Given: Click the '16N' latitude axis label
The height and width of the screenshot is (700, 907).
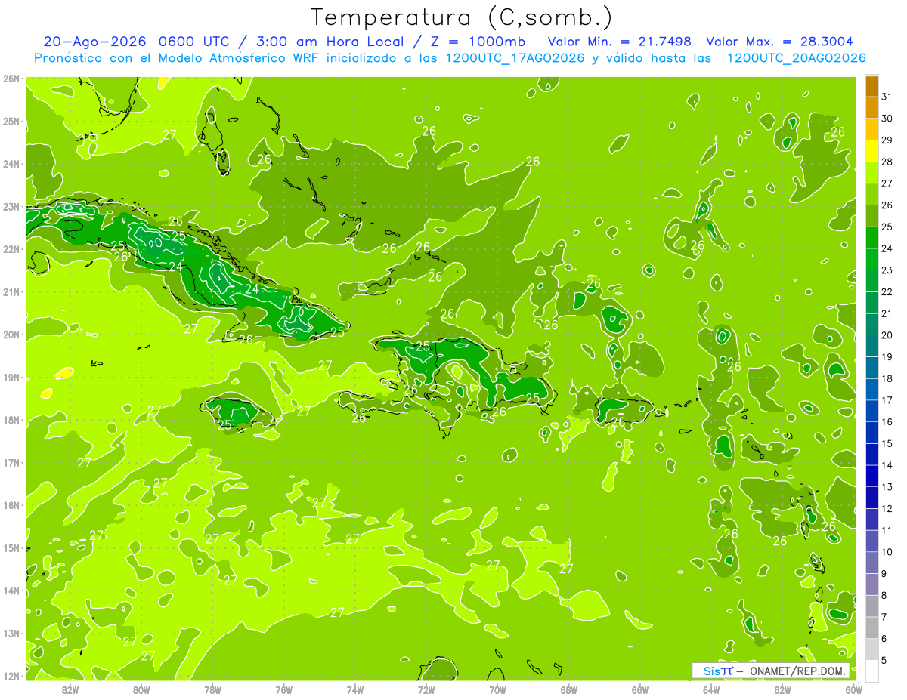Looking at the screenshot, I should 11,505.
